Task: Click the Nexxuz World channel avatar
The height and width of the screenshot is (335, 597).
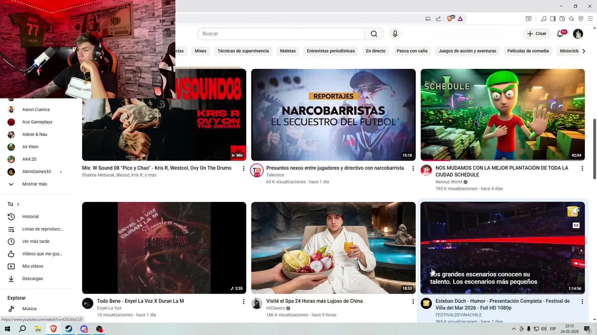Action: point(426,170)
